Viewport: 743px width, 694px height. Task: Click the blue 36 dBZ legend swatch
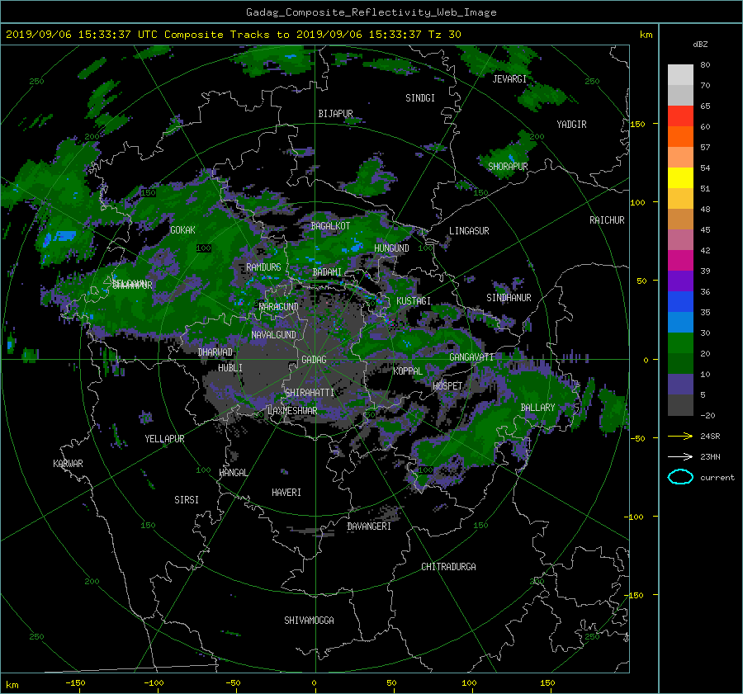tap(680, 301)
